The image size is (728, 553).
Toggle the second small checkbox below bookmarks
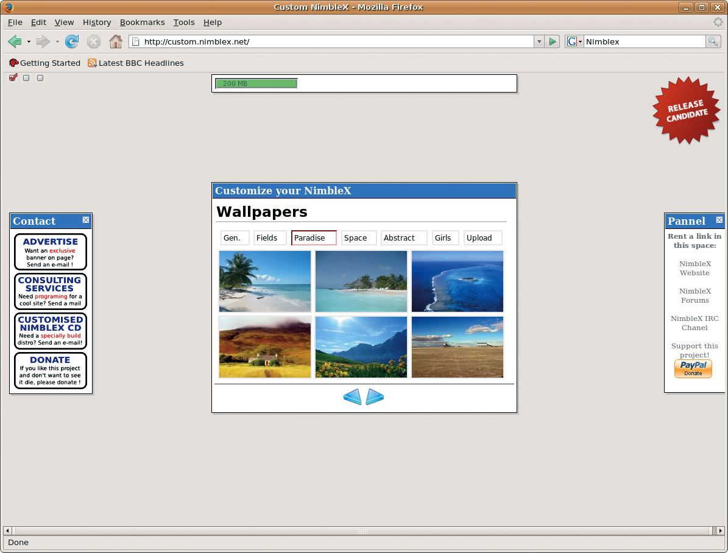26,78
